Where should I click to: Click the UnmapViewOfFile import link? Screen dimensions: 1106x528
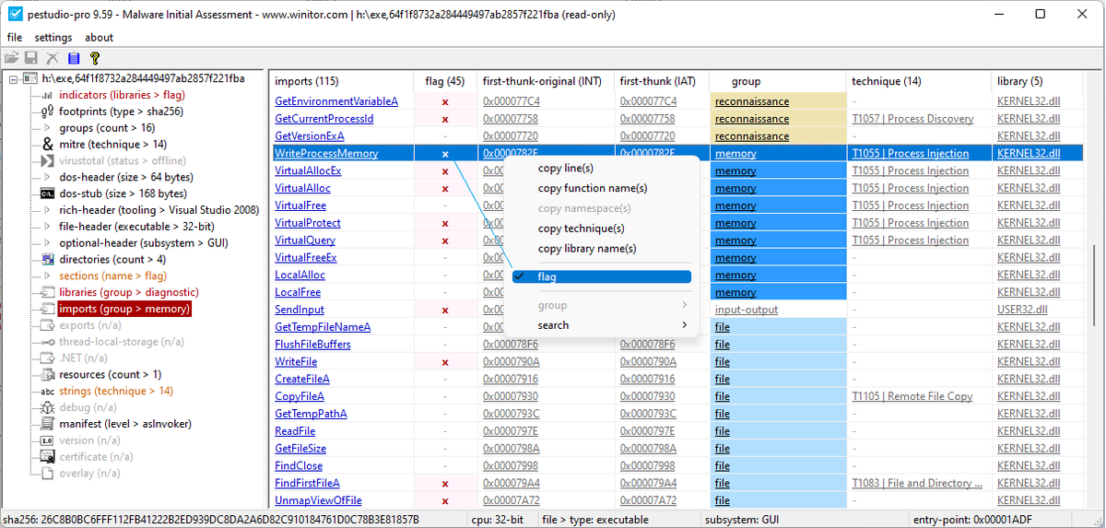pyautogui.click(x=318, y=500)
